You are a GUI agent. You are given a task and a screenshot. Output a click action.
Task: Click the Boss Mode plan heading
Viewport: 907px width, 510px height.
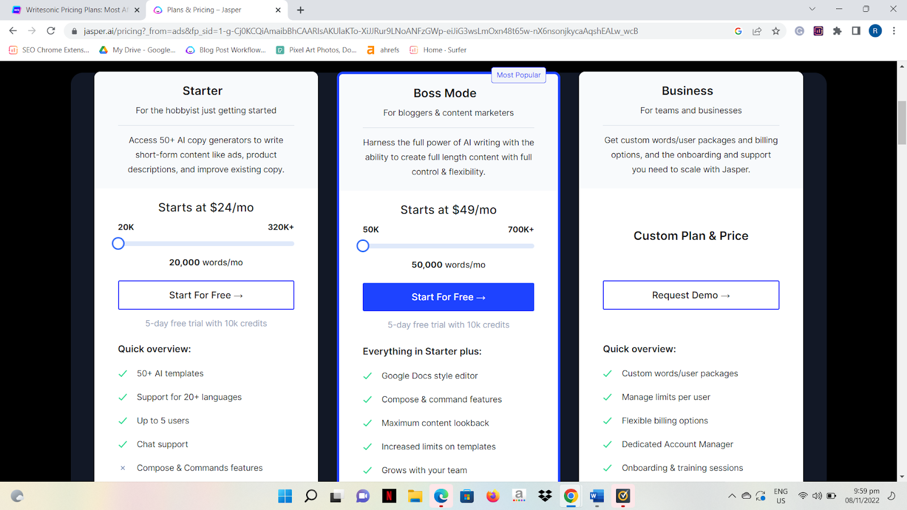tap(445, 93)
